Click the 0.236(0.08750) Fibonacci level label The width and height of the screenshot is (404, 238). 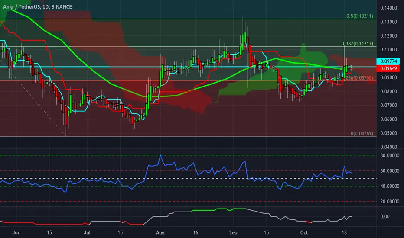[359, 78]
